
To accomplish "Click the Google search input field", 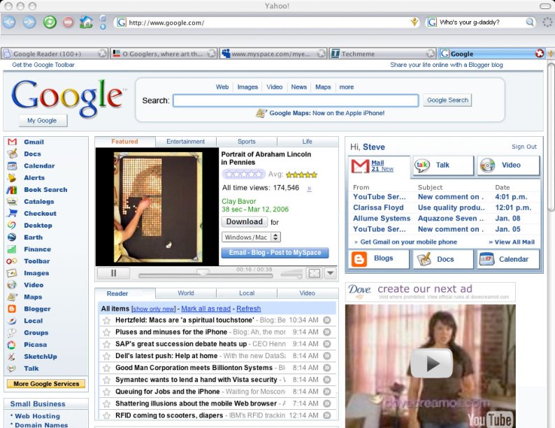I will coord(296,101).
